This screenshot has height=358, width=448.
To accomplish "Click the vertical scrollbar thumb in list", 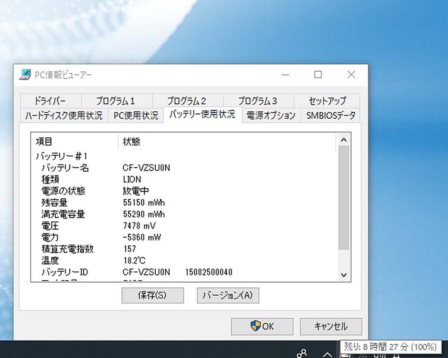I will tap(344, 198).
